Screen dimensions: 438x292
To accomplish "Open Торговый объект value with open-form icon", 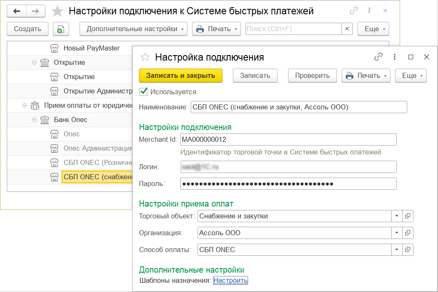I will 408,216.
